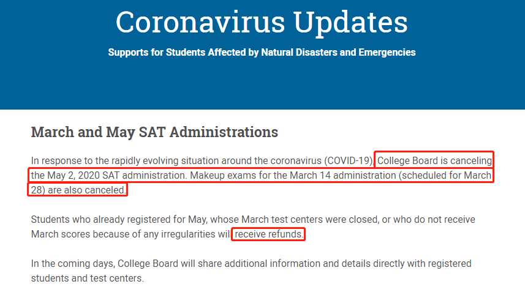Image resolution: width=525 pixels, height=292 pixels.
Task: Select the "March and May SAT Administrations" heading
Action: [154, 132]
